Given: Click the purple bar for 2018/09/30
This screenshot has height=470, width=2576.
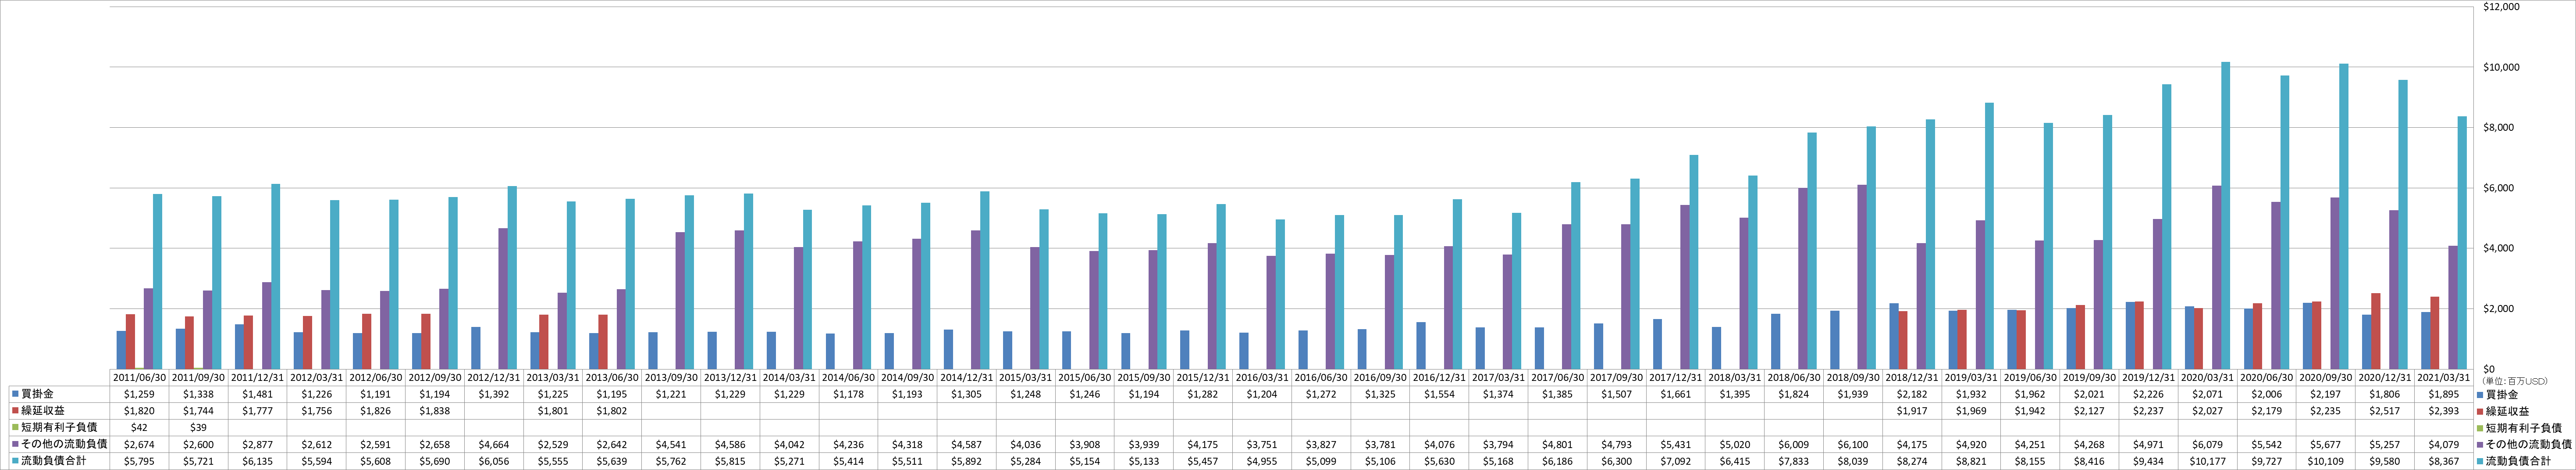Looking at the screenshot, I should coord(1862,276).
